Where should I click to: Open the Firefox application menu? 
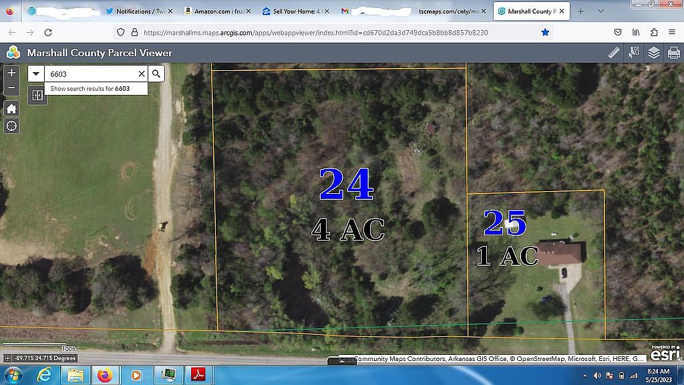click(673, 31)
